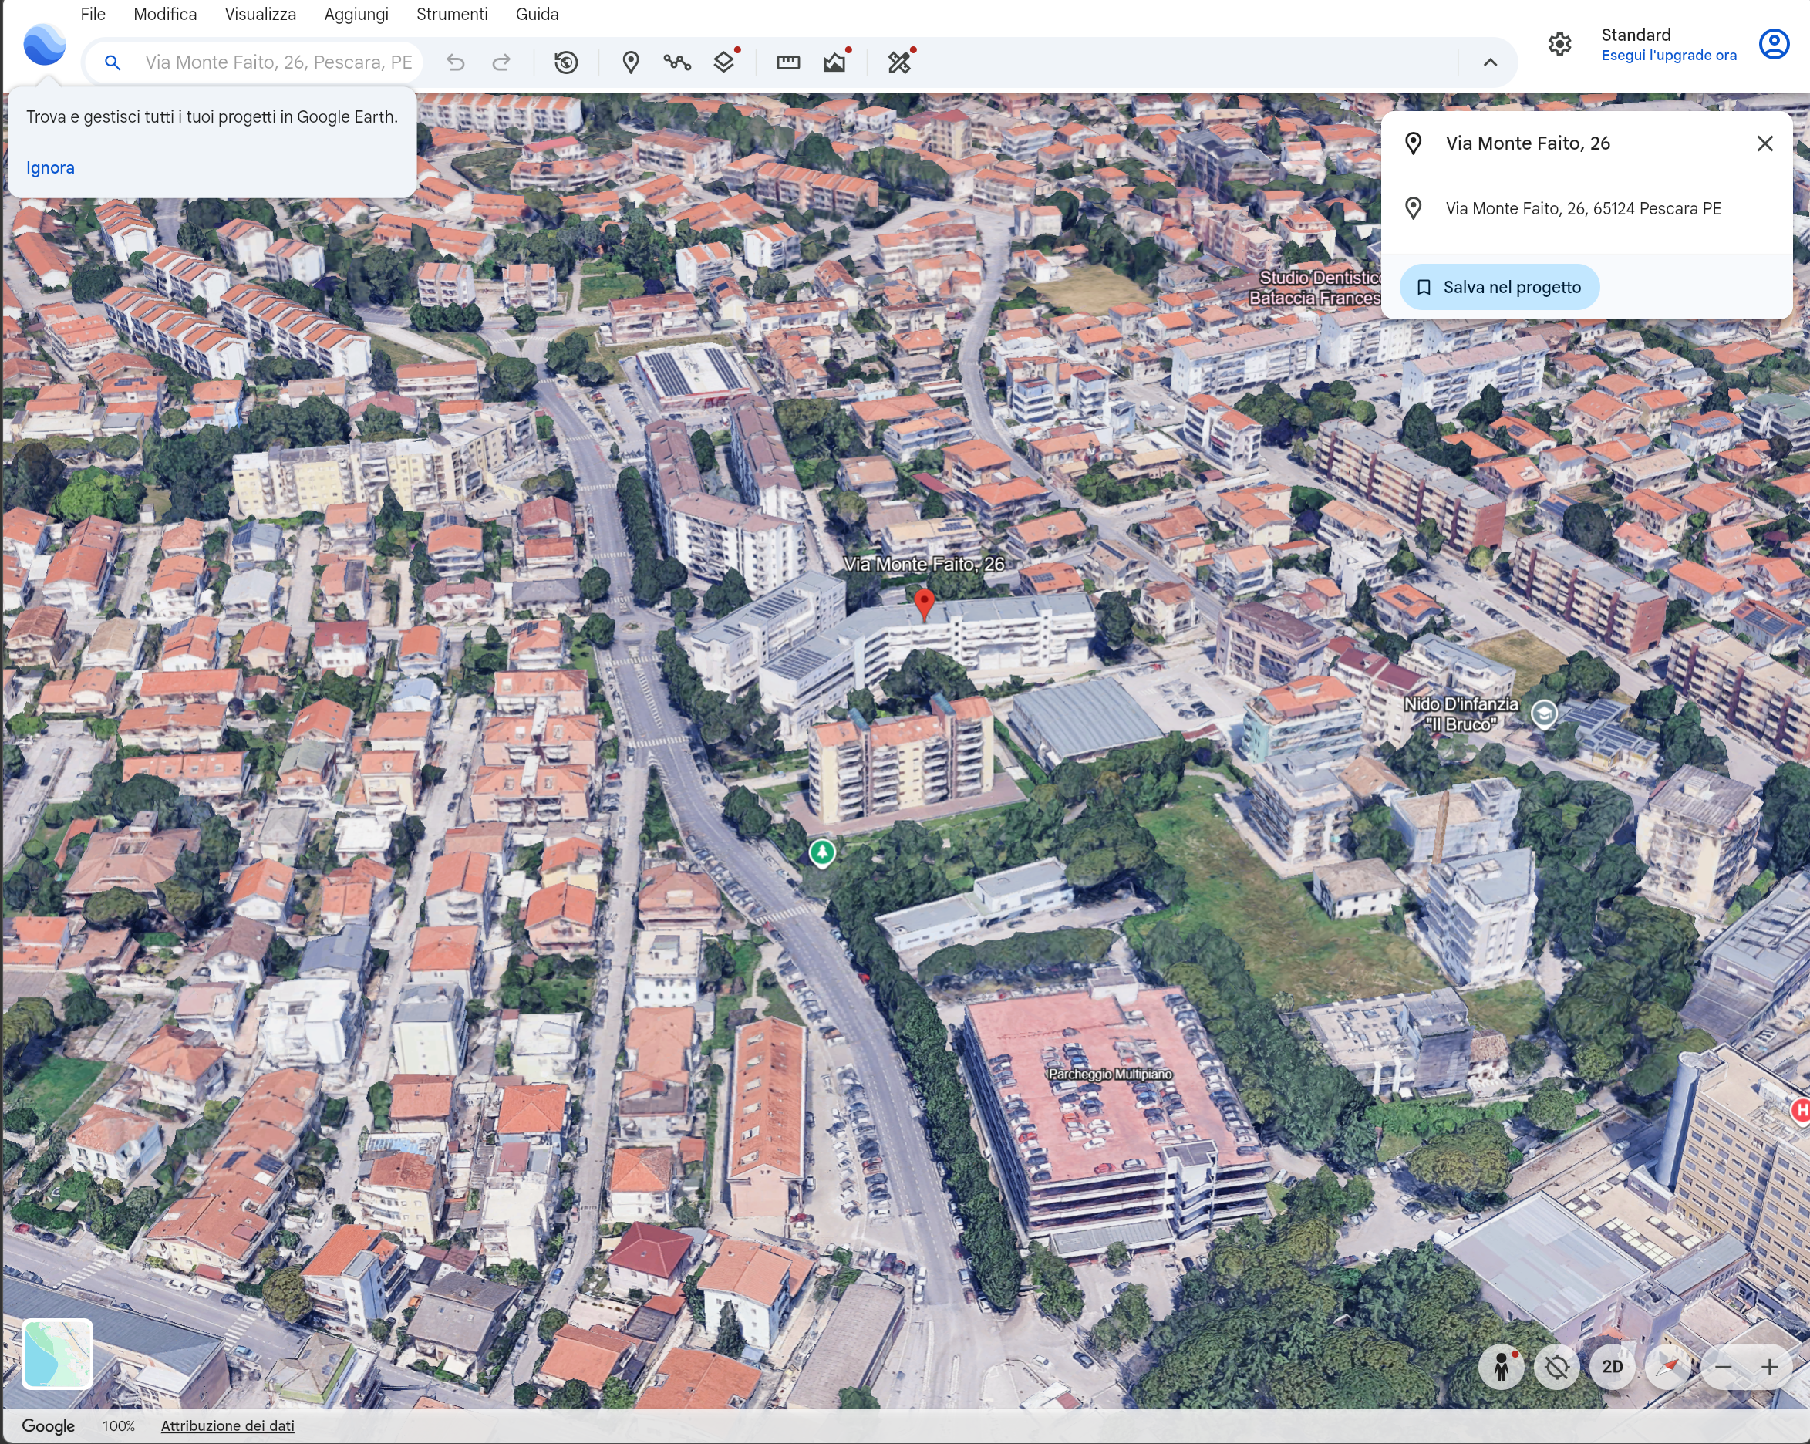1810x1444 pixels.
Task: Click Salva nel progetto button
Action: coord(1498,287)
